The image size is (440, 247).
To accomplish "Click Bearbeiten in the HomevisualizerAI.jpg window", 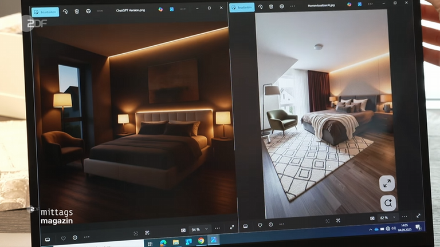I will 242,7.
